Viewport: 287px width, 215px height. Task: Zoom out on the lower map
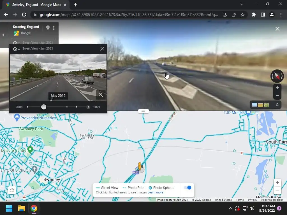pyautogui.click(x=277, y=190)
